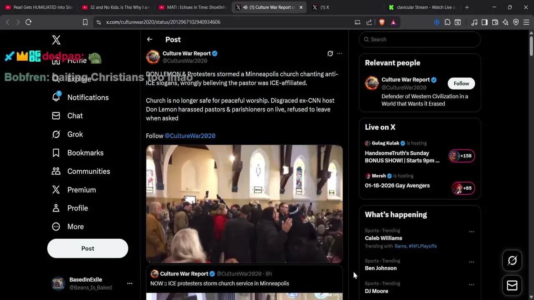Join HandsomeTruth's Sunday BONUS SHOW space
Image resolution: width=534 pixels, height=300 pixels.
pyautogui.click(x=402, y=157)
